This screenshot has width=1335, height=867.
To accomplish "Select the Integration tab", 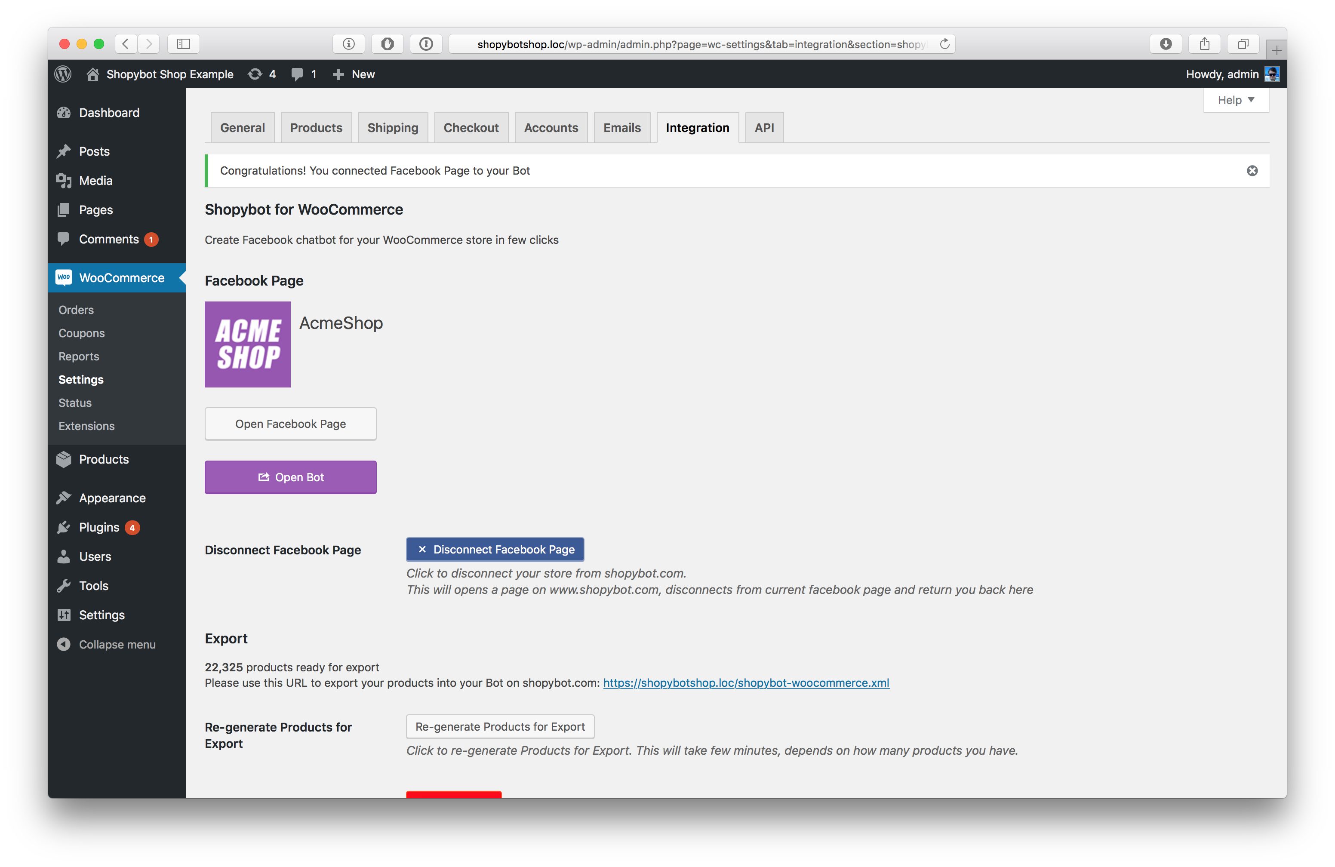I will click(x=698, y=128).
